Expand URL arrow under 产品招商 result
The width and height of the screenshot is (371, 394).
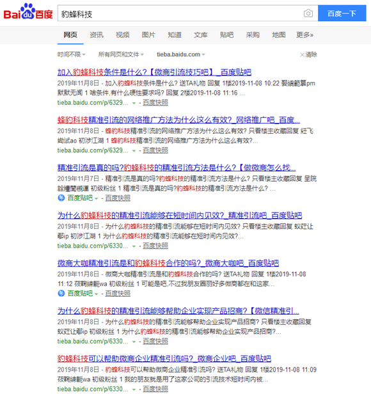[134, 342]
